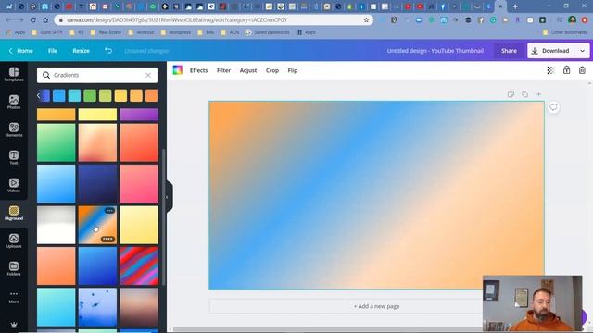
Task: Collapse the side panel with arrow handle
Action: point(168,197)
